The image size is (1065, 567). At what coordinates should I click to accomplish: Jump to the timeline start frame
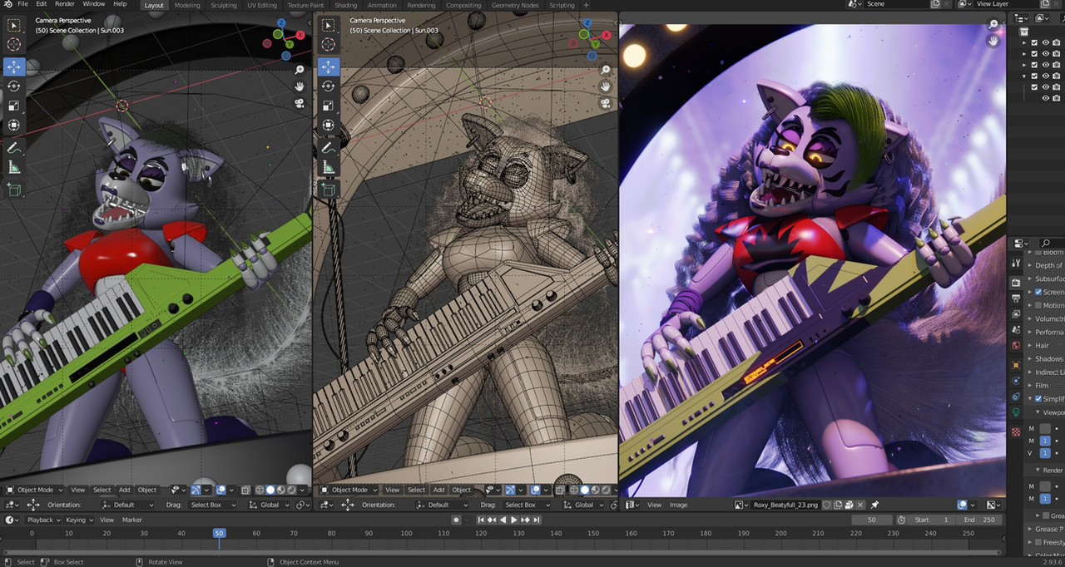480,520
